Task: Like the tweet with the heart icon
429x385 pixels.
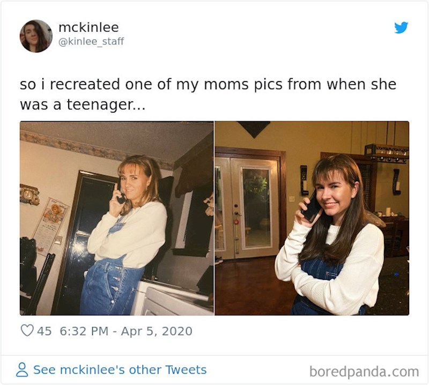Action: pyautogui.click(x=27, y=331)
